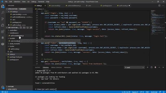Screen dimensions: 166x93
Task: Add a new terminal
Action: pos(148,67)
